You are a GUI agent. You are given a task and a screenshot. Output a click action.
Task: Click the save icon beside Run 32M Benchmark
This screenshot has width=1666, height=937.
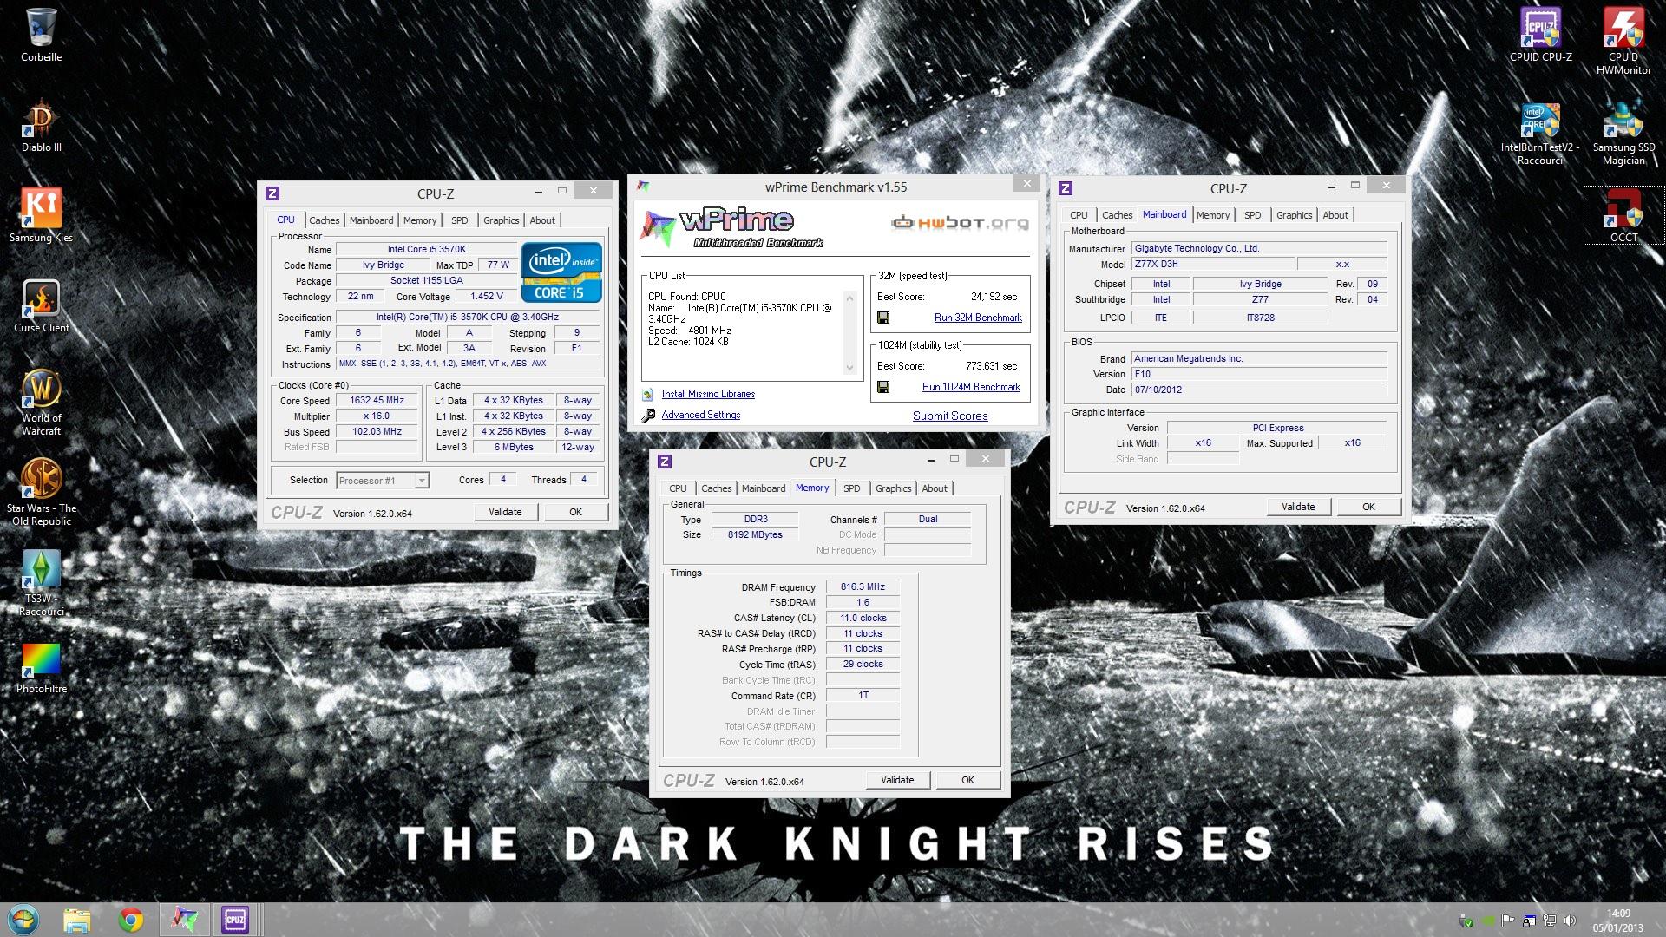883,318
